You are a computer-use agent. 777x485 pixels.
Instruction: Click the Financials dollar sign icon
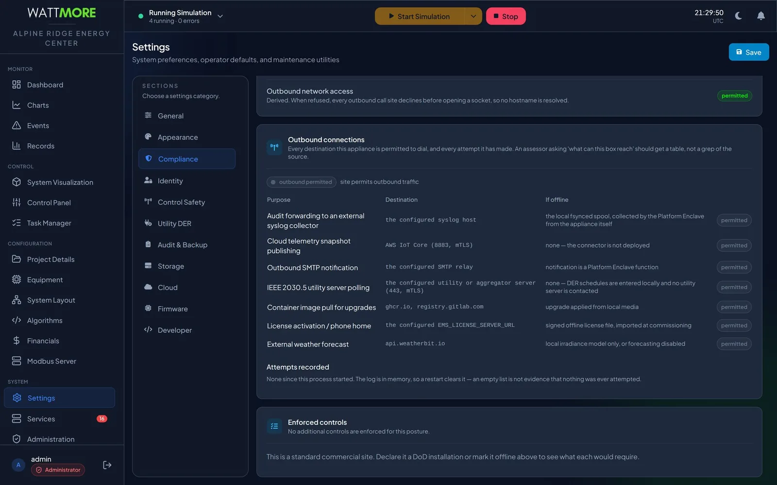pos(17,341)
